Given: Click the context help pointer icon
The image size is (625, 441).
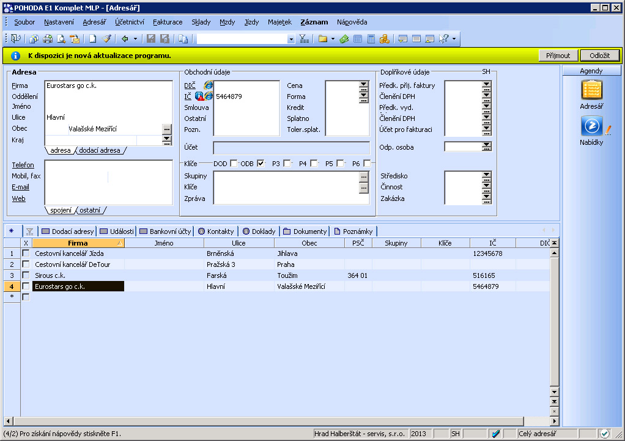Looking at the screenshot, I should point(443,38).
